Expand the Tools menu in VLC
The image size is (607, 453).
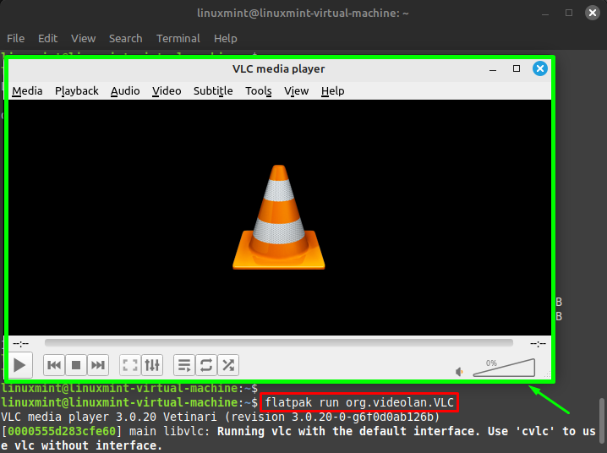(259, 91)
